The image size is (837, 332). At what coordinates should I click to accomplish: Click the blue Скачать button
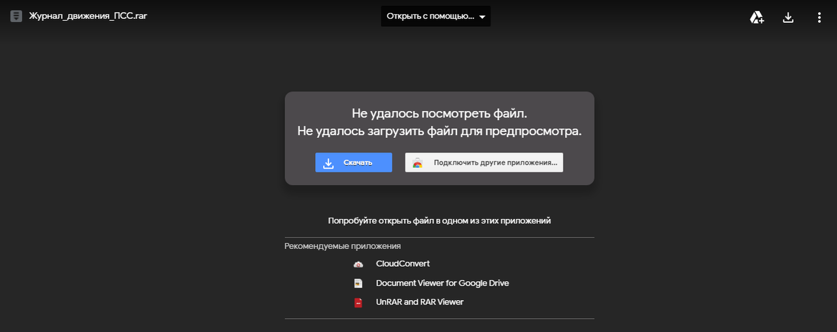point(354,163)
